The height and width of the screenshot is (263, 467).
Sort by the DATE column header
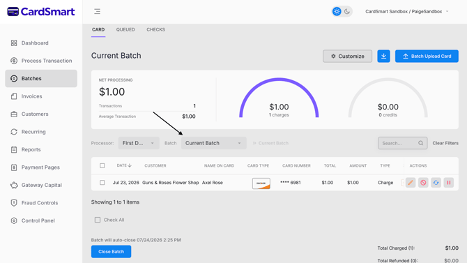(124, 165)
